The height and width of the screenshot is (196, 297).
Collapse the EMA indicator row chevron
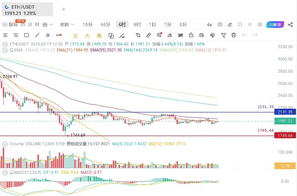(x=5, y=50)
